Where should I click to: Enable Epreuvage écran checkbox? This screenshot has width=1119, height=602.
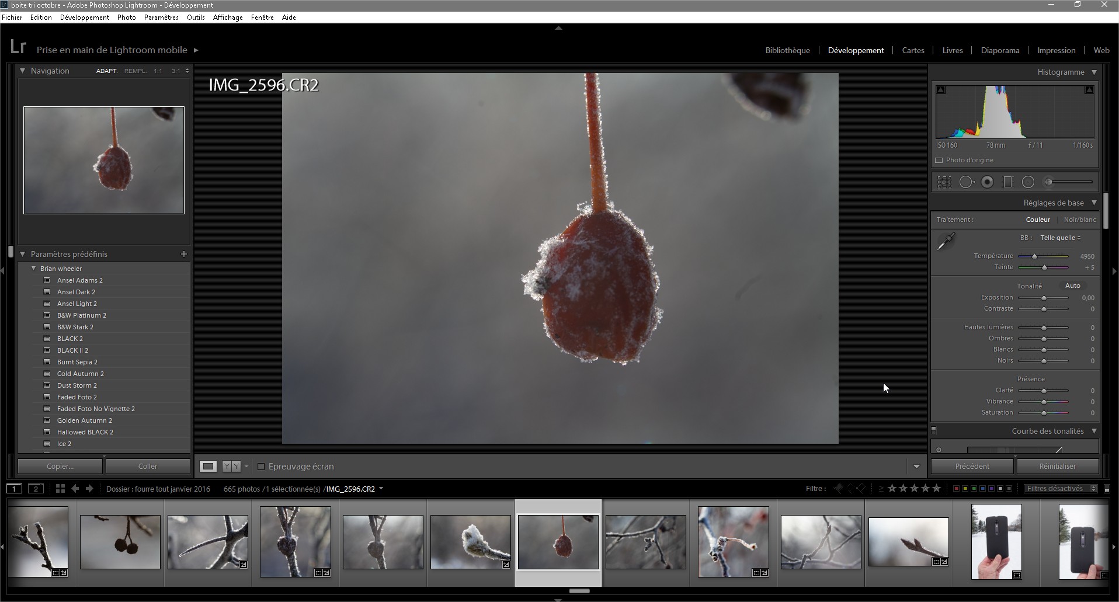coord(261,467)
